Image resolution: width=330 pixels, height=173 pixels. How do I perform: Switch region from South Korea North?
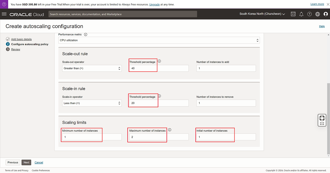(262, 14)
